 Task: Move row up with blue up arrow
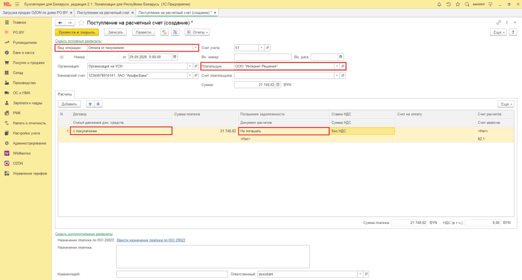point(90,104)
